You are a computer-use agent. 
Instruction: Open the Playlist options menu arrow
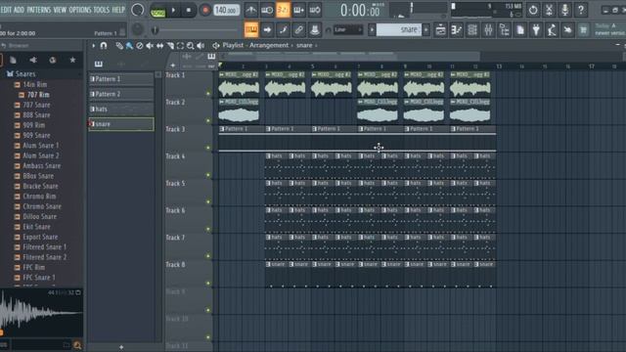click(93, 46)
